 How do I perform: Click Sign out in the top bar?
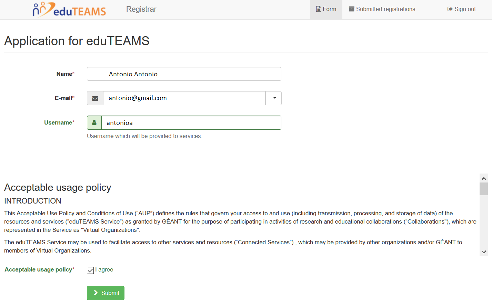(462, 9)
